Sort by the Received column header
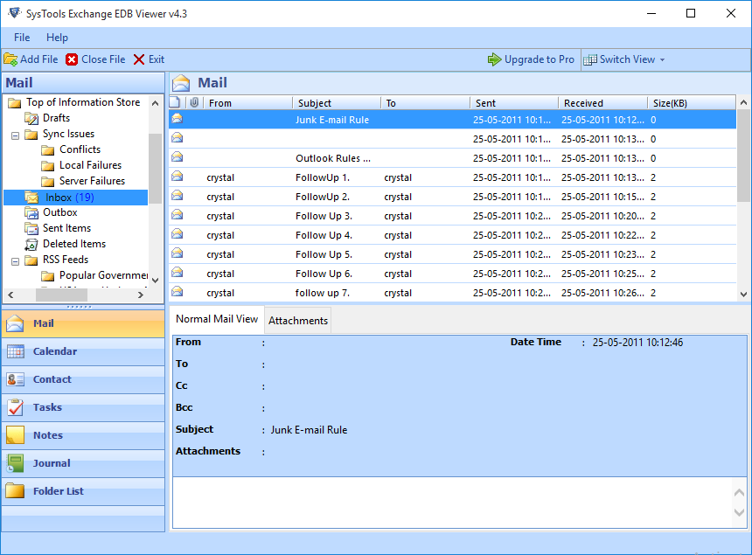This screenshot has height=555, width=752. click(x=602, y=103)
